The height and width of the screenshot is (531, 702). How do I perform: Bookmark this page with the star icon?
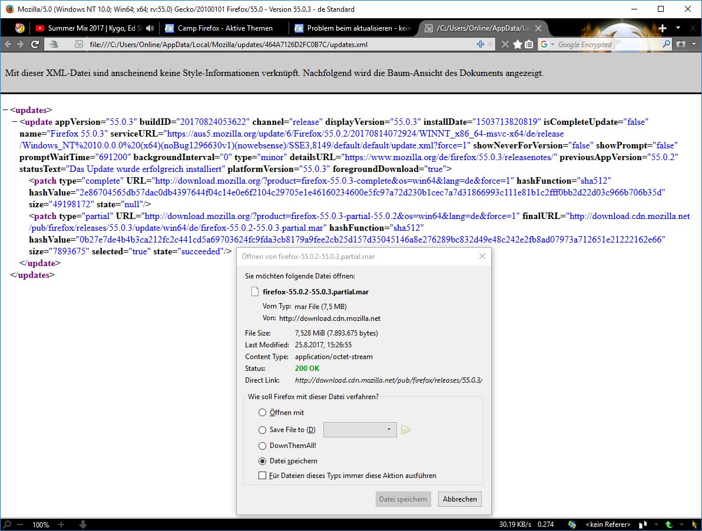(518, 44)
